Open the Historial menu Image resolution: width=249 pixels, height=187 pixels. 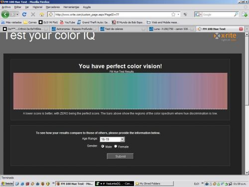pos(37,7)
